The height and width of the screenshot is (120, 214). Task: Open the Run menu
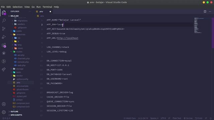click(x=38, y=7)
